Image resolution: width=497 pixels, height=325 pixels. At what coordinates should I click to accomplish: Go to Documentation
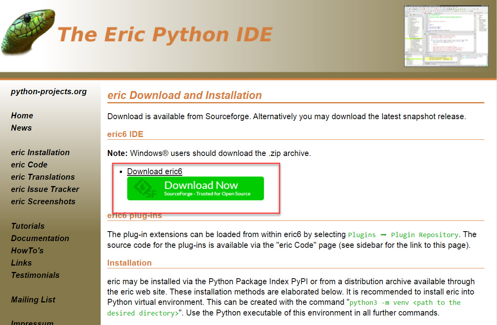[x=40, y=238]
